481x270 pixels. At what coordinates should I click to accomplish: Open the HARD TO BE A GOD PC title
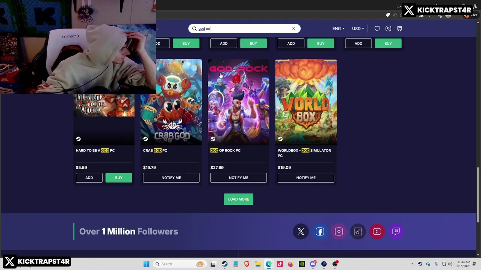(95, 150)
